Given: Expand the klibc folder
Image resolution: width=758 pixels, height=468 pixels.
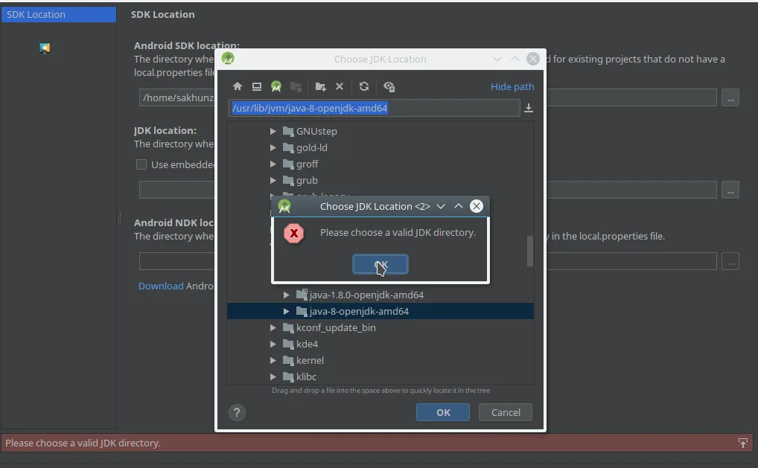Looking at the screenshot, I should click(x=273, y=376).
